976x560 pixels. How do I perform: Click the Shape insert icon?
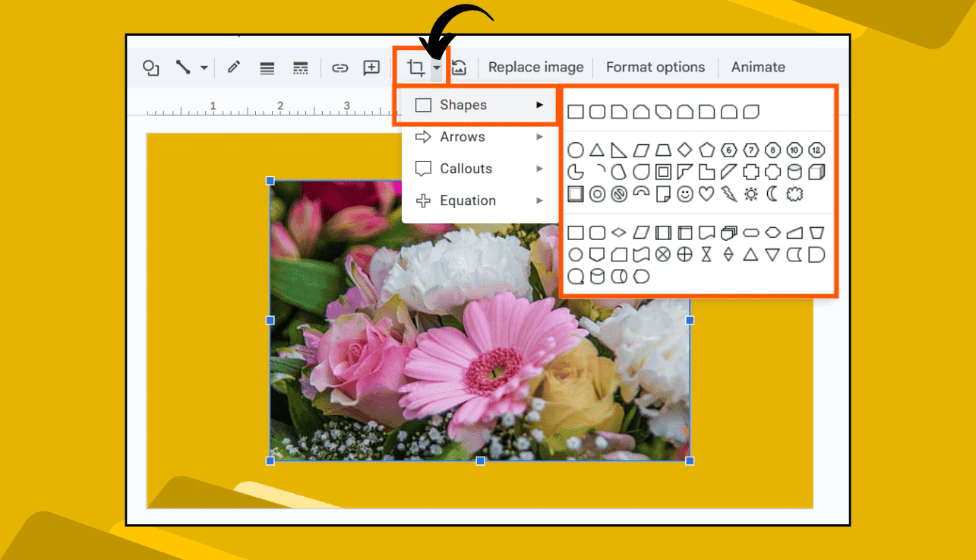point(150,67)
